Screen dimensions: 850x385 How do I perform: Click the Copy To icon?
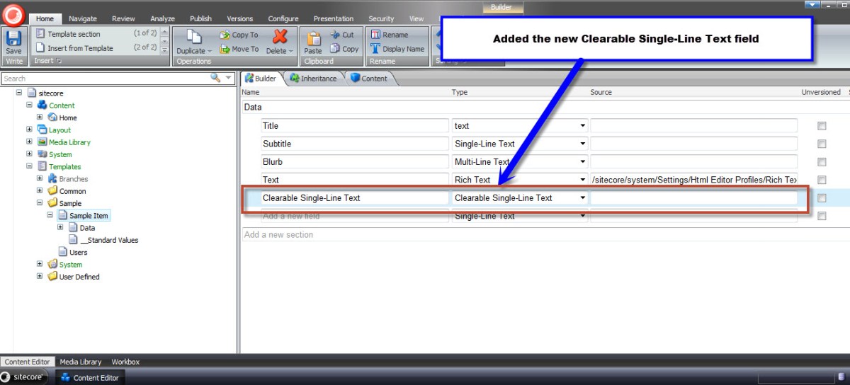[x=225, y=35]
